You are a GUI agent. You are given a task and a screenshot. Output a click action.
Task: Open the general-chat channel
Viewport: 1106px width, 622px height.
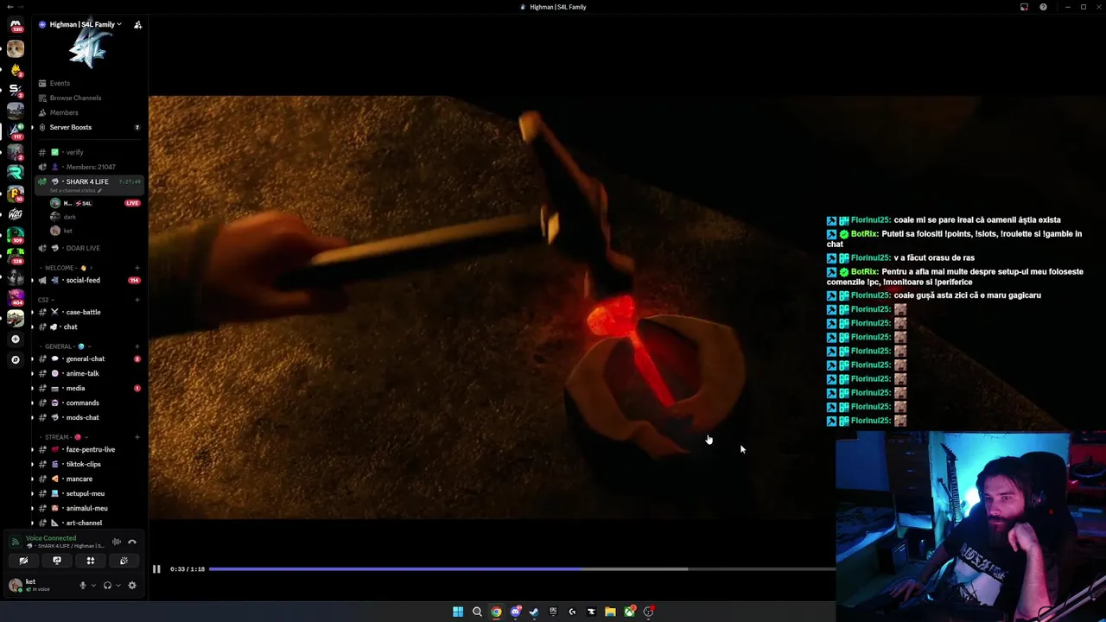point(86,359)
